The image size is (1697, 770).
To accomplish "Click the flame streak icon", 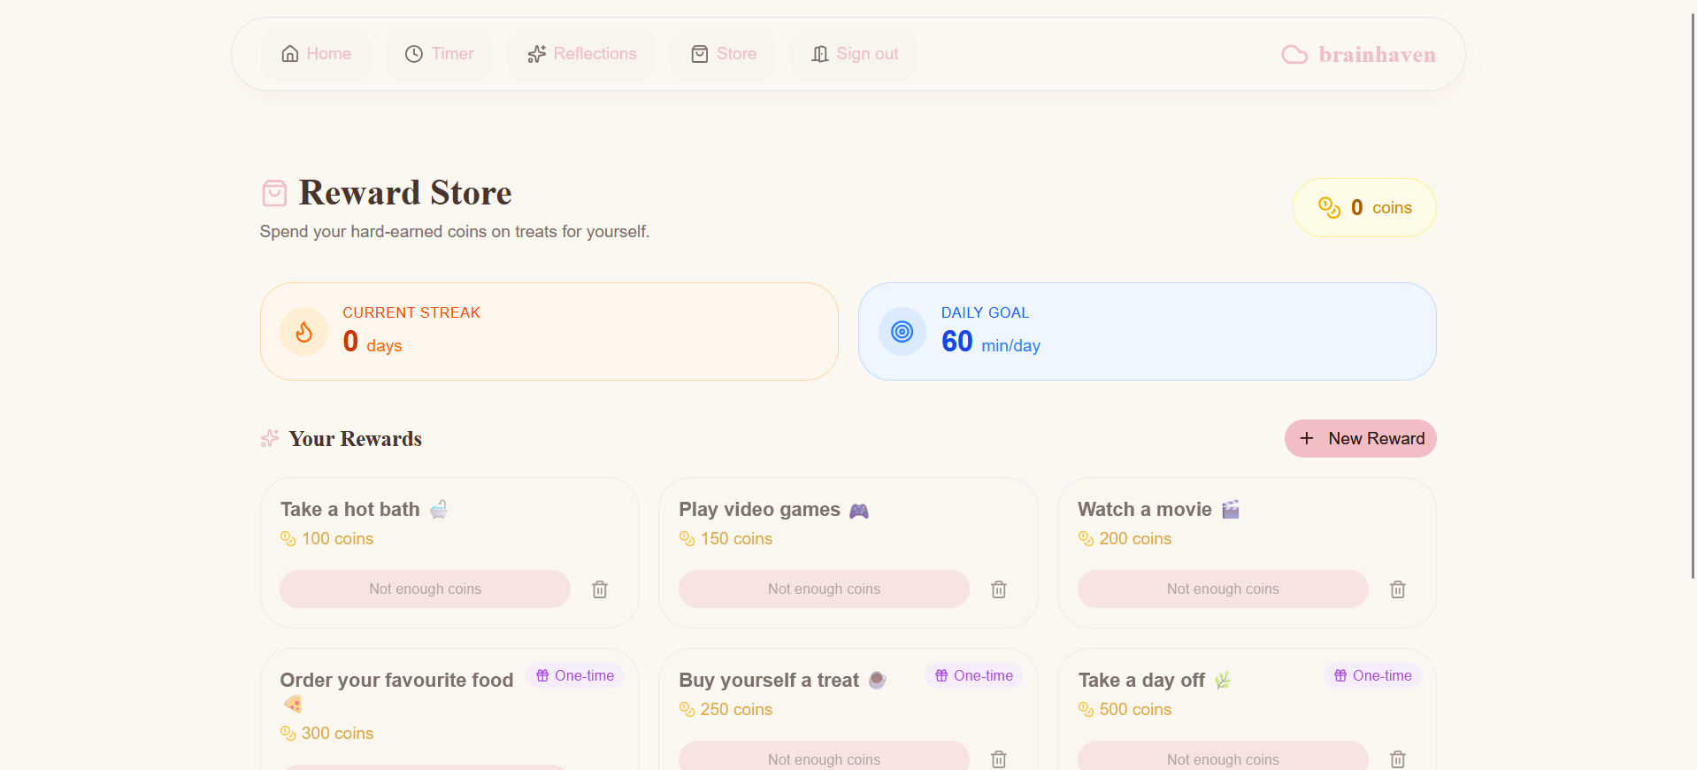I will [304, 332].
